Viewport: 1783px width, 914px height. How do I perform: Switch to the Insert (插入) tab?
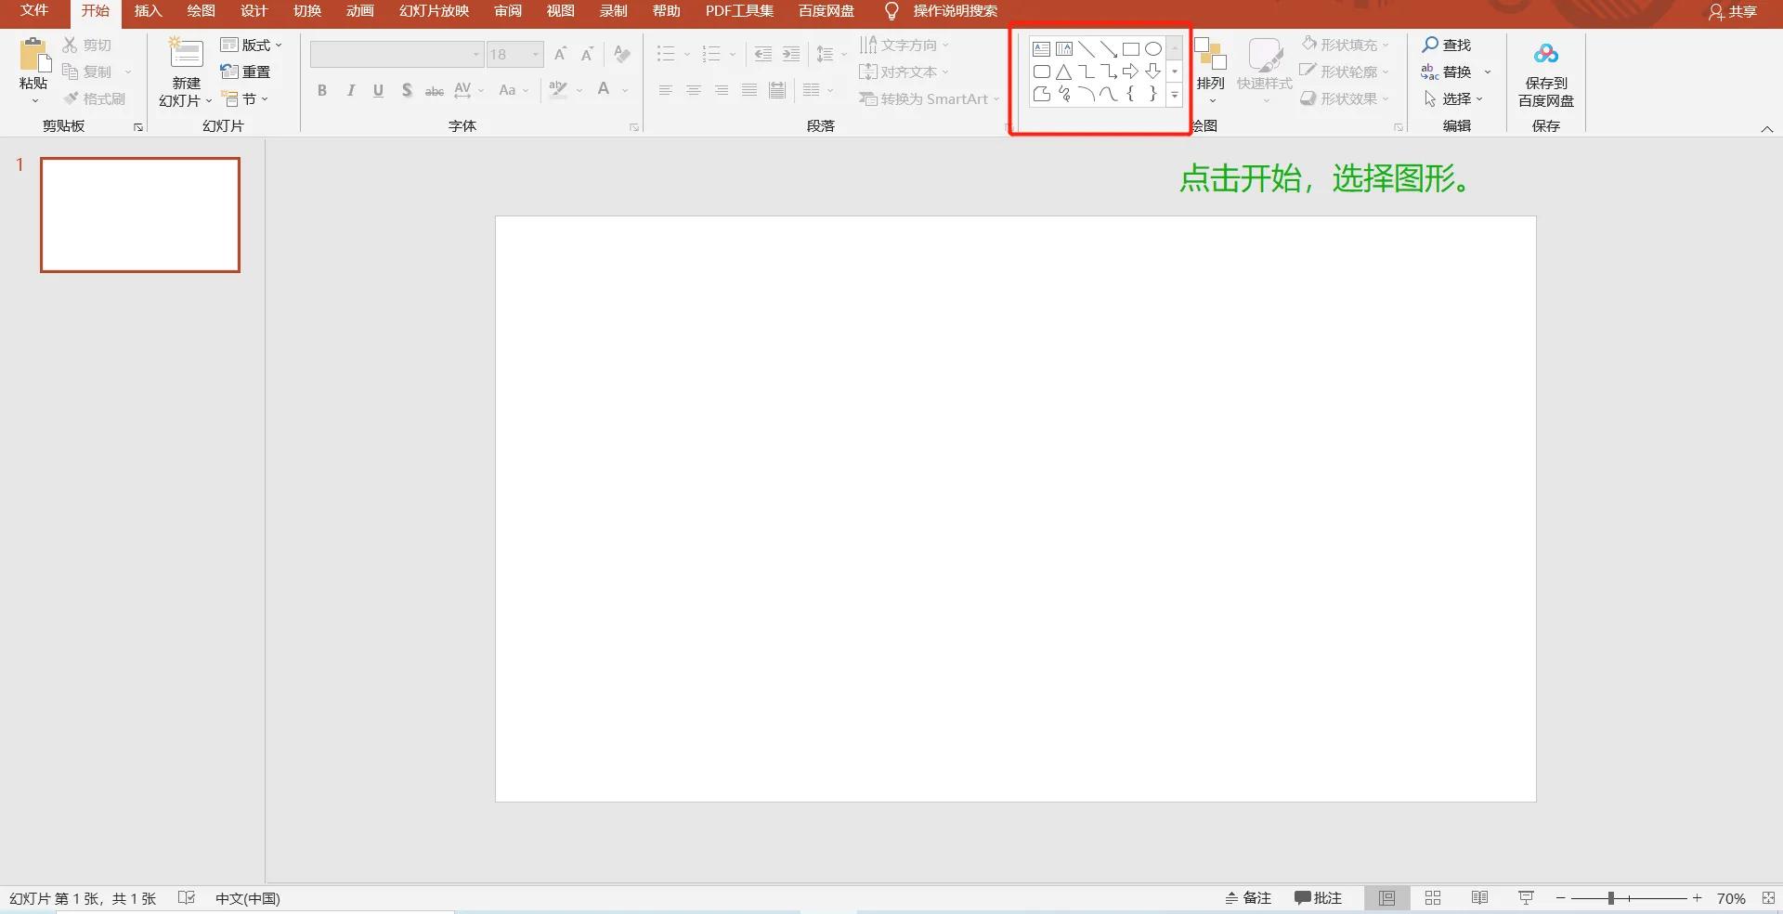(x=149, y=11)
